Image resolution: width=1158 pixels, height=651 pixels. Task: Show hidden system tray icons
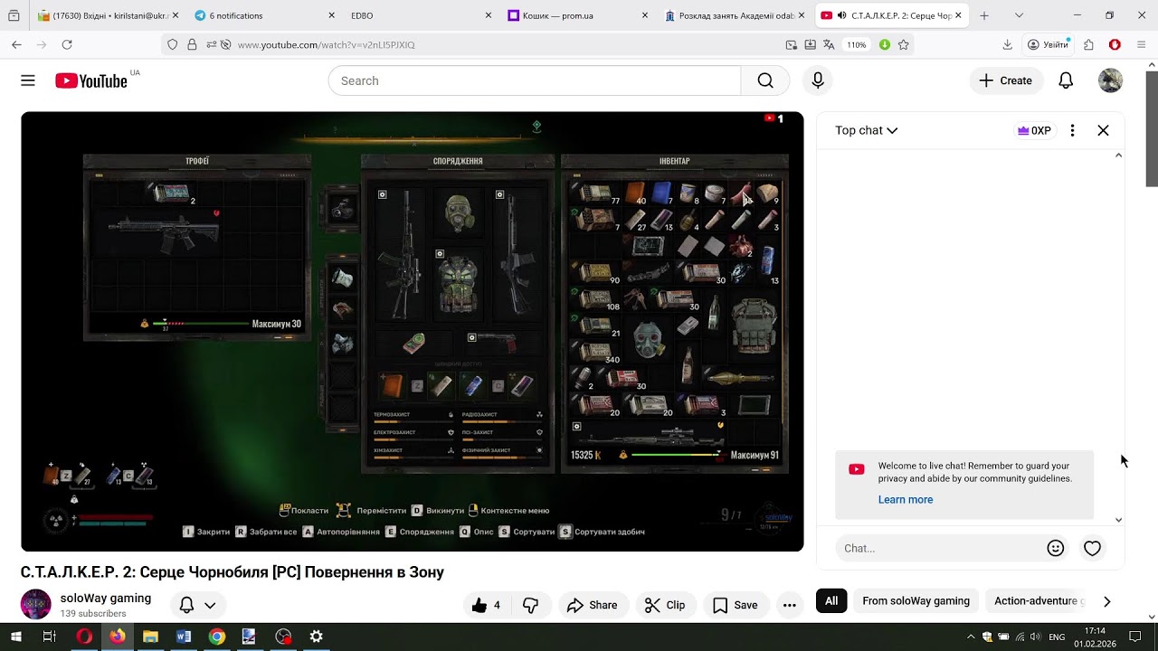click(x=971, y=637)
